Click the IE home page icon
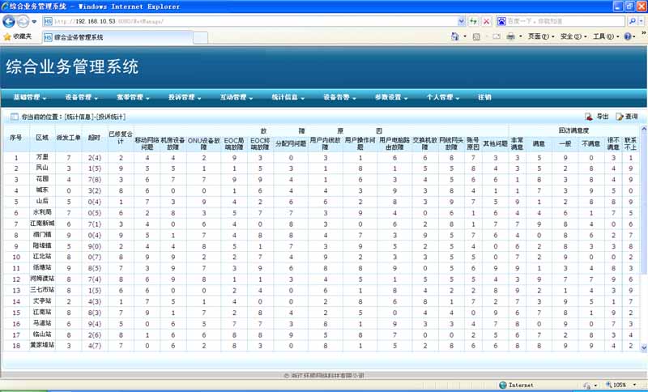 455,36
